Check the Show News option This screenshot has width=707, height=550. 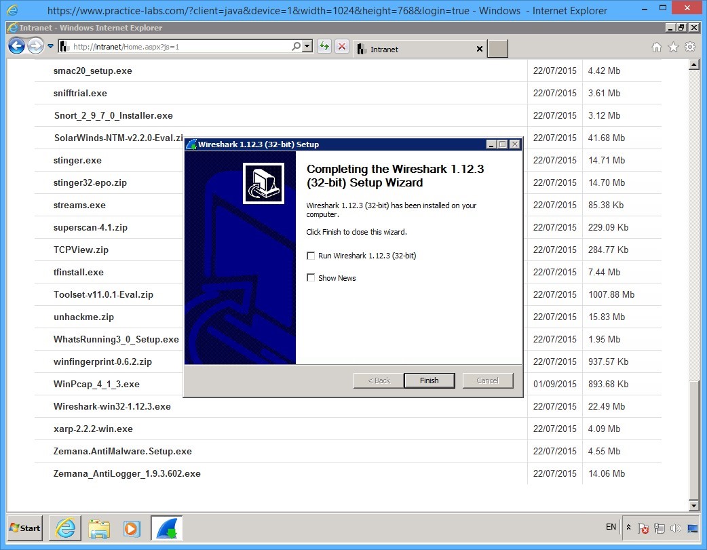pyautogui.click(x=311, y=277)
